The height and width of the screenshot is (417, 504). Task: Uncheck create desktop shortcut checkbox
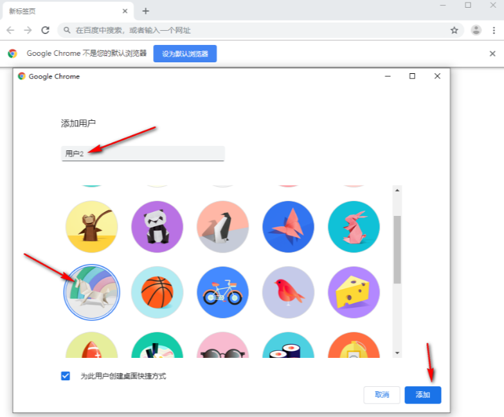pos(66,375)
